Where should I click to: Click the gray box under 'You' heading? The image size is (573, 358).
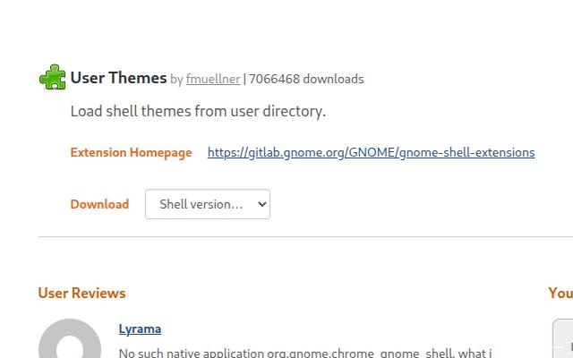(x=563, y=338)
